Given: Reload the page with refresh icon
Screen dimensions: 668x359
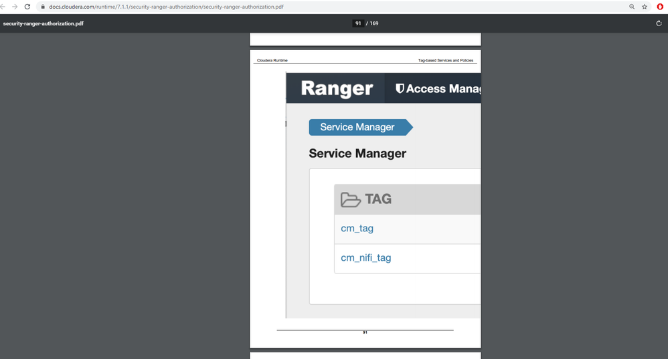Looking at the screenshot, I should pos(27,7).
